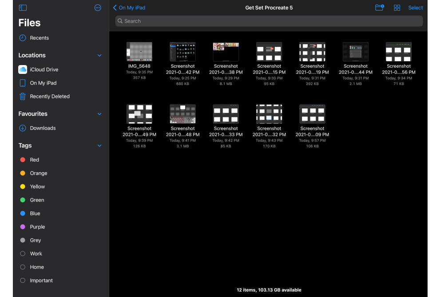Open screenshot ending 19 PM thumbnail
Viewport: 440px width, 297px height.
pyautogui.click(x=312, y=52)
